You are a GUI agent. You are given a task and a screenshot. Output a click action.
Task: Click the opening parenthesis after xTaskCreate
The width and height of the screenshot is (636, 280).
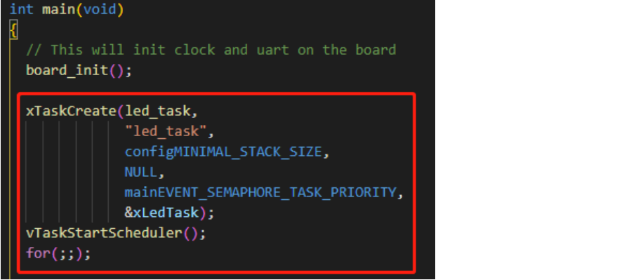tap(121, 111)
